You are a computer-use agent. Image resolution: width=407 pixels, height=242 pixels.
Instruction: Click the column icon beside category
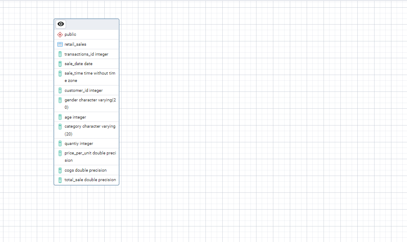[x=60, y=126]
